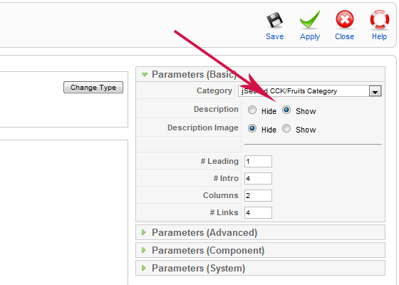Image resolution: width=399 pixels, height=285 pixels.
Task: Expand the Parameters (System) panel
Action: (144, 268)
